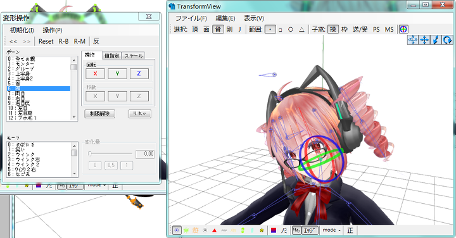Open 編集(E) menu in TransformView
Screen dimensions: 456x238
[225, 18]
